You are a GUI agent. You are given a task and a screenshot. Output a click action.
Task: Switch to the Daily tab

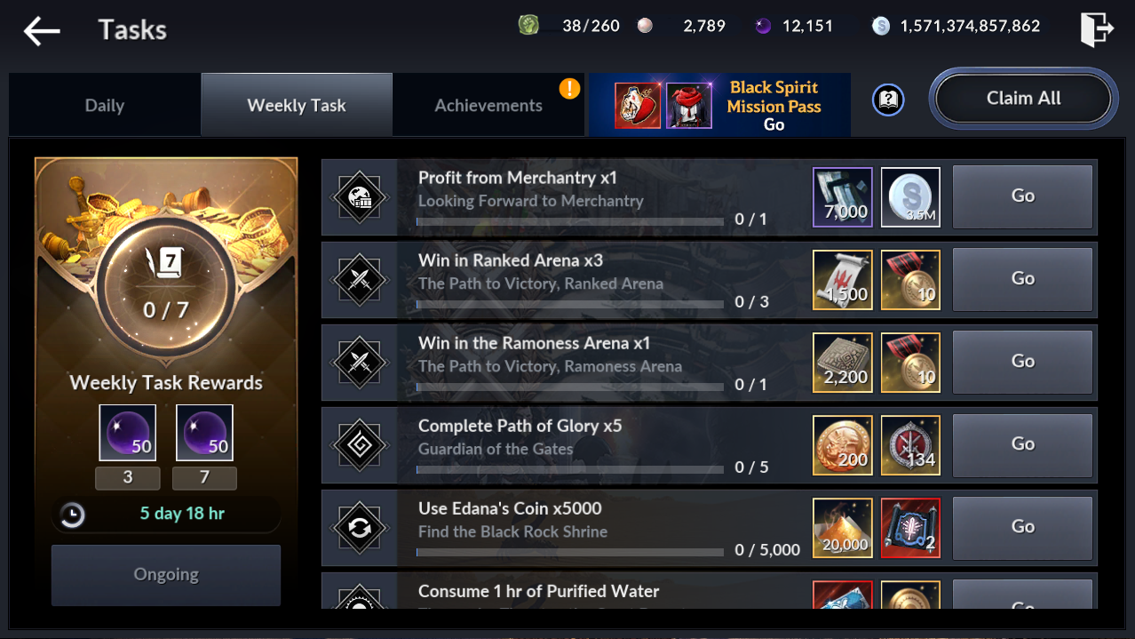[x=105, y=105]
